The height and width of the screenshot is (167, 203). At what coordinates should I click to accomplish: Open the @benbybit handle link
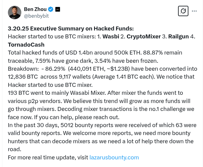37,16
